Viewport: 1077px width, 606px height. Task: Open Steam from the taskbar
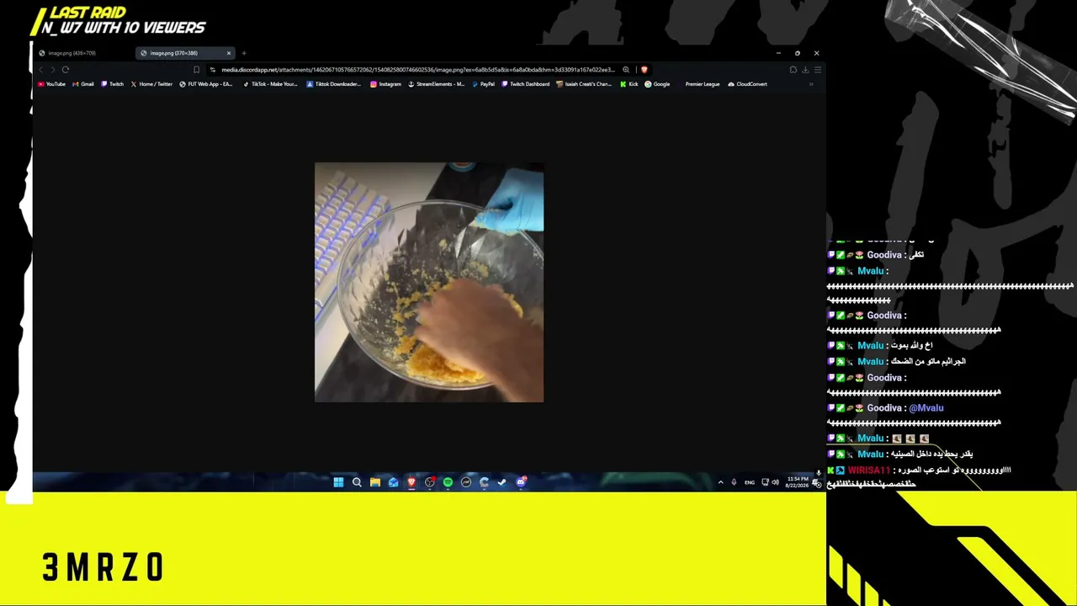(502, 482)
